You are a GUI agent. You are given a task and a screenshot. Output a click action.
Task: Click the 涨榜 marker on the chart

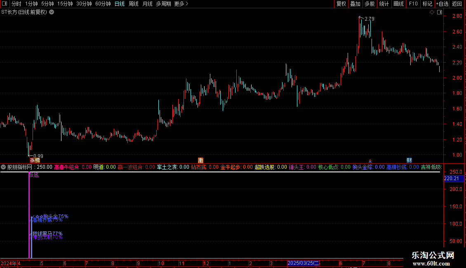[35, 160]
